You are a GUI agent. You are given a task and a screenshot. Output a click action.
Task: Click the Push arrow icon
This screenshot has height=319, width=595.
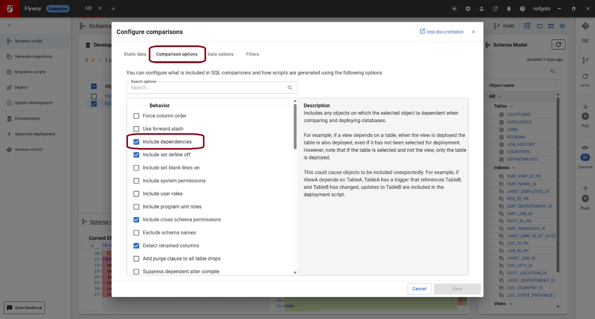pos(585,188)
